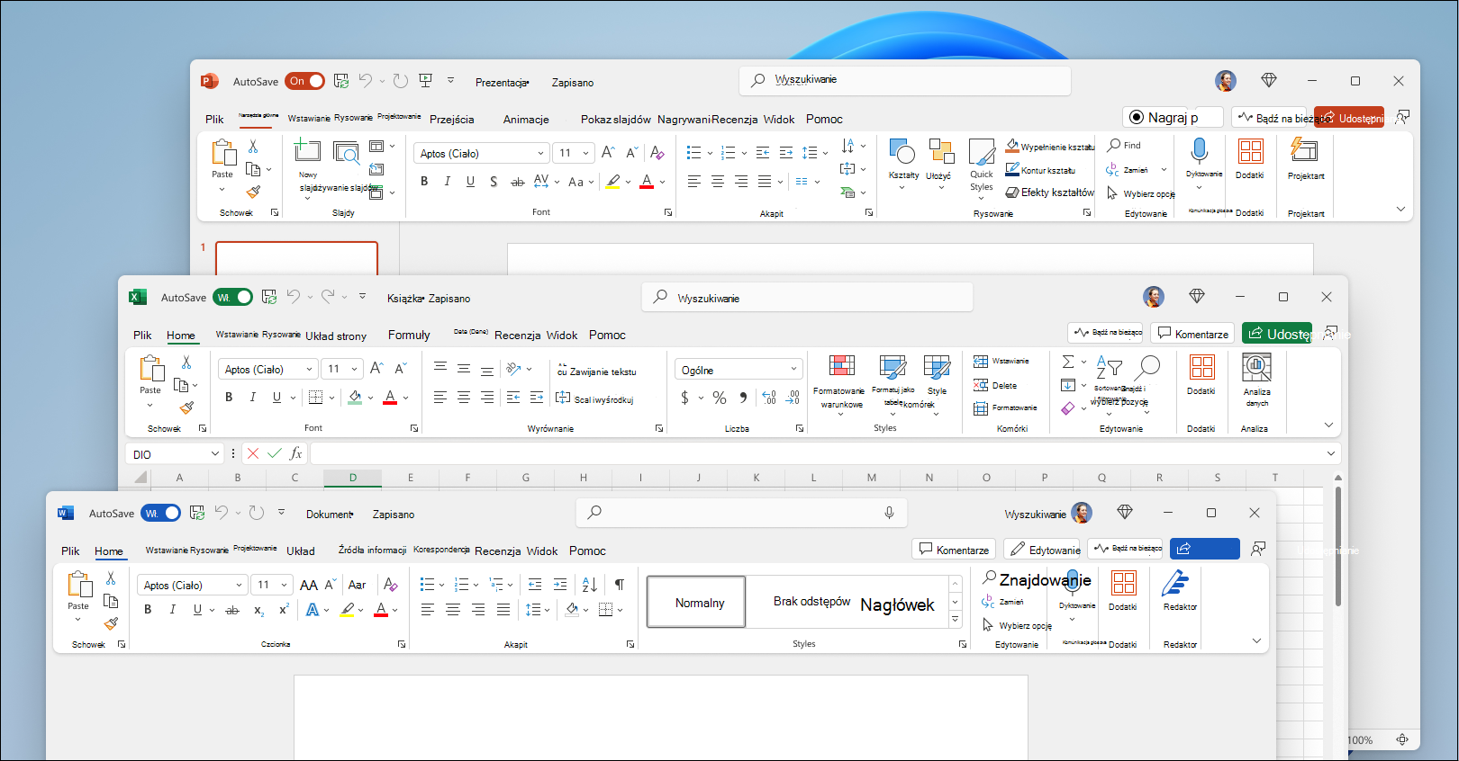
Task: Click the Sort A-Z icon in Word
Action: click(x=590, y=585)
